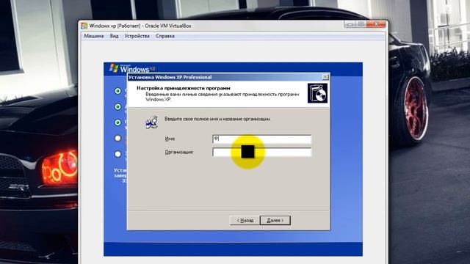The image size is (470, 264).
Task: Maximize the VirtualBox window
Action: click(x=361, y=24)
